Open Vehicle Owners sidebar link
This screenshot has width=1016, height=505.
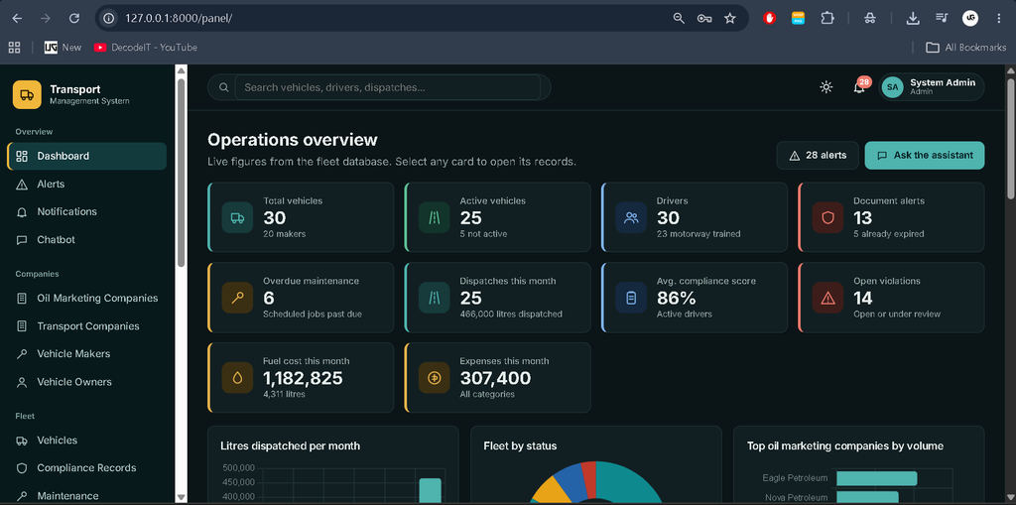[87, 382]
